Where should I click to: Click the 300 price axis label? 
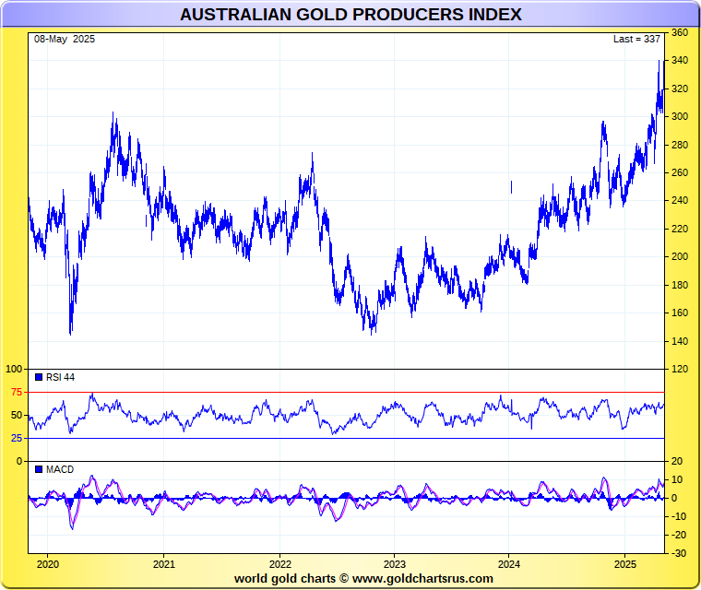coord(680,116)
